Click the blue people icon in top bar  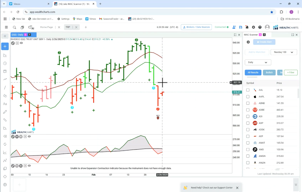234,27
